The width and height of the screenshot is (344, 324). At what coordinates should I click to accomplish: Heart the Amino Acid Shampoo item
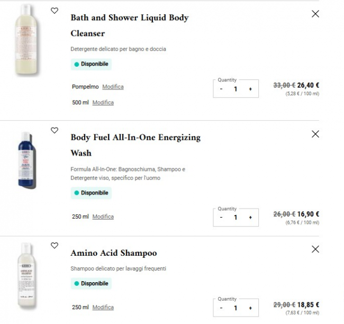(x=55, y=246)
